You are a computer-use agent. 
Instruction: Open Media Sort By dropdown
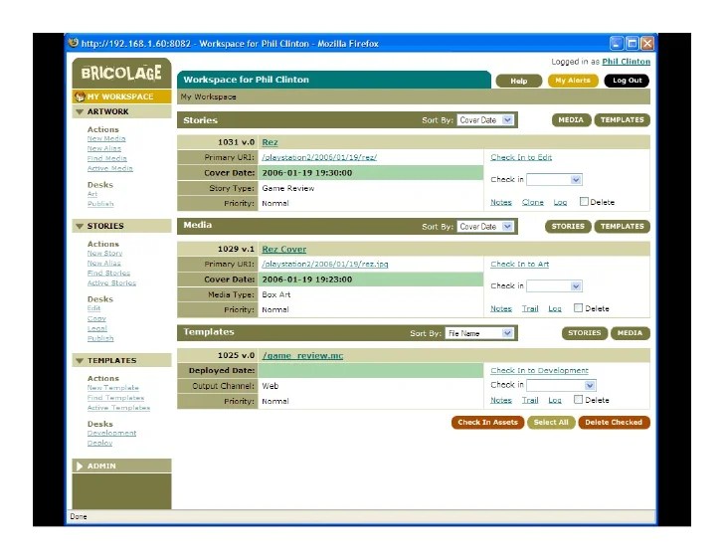[x=485, y=227]
